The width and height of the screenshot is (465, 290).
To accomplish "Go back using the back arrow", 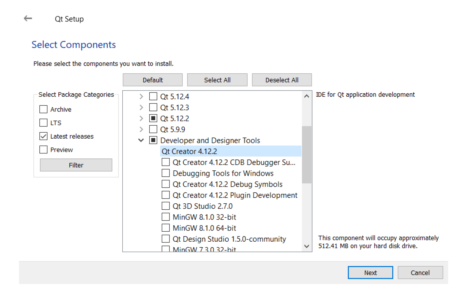I will 28,18.
